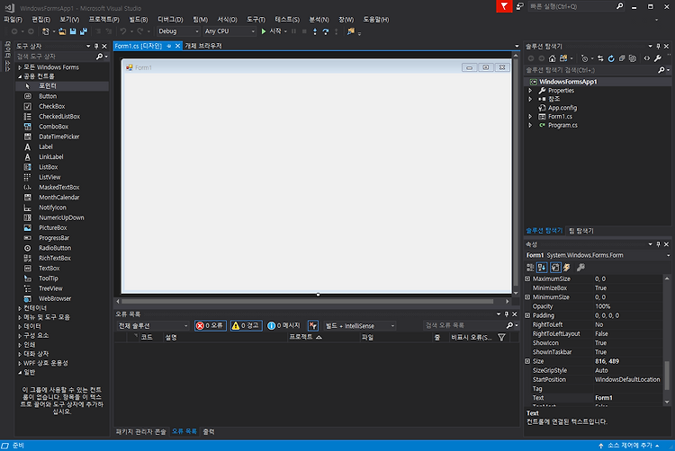
Task: Toggle pin on the 솔루션 탐색기 panel
Action: [658, 46]
